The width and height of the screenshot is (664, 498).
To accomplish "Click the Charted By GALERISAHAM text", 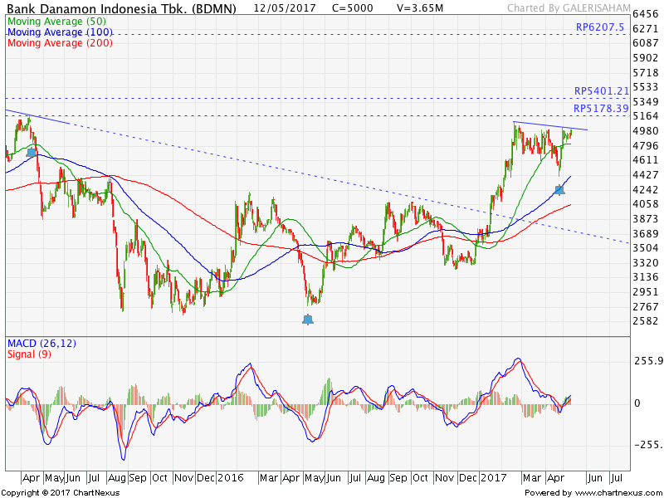I will click(x=559, y=8).
